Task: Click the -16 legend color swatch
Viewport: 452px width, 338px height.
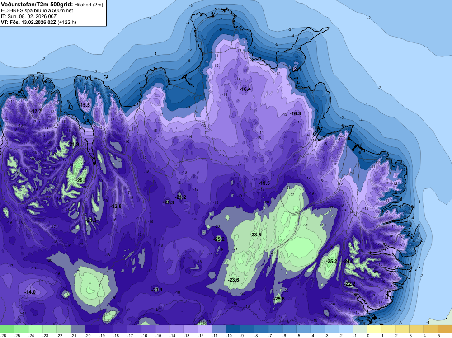Action: [148, 329]
